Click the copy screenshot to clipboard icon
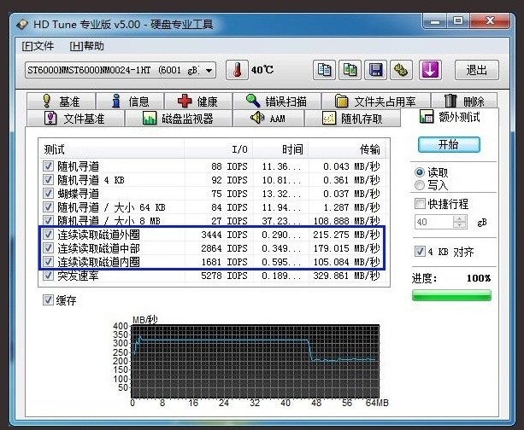This screenshot has height=430, width=524. point(350,70)
